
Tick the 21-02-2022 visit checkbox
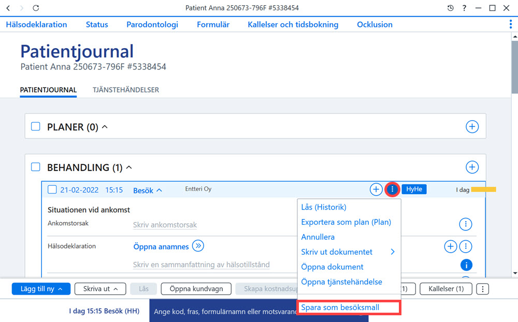pos(52,189)
